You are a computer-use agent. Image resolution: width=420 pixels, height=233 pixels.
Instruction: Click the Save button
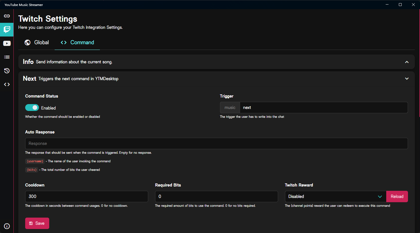click(37, 223)
